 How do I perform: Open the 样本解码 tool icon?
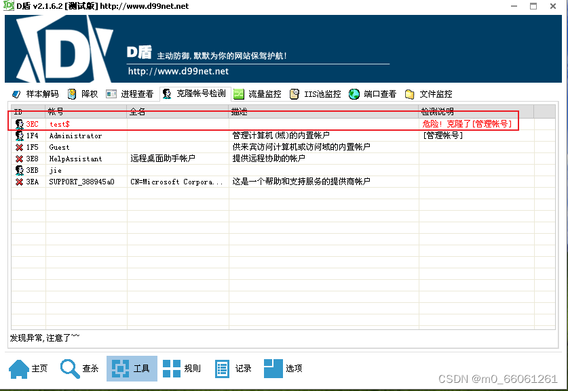[16, 94]
